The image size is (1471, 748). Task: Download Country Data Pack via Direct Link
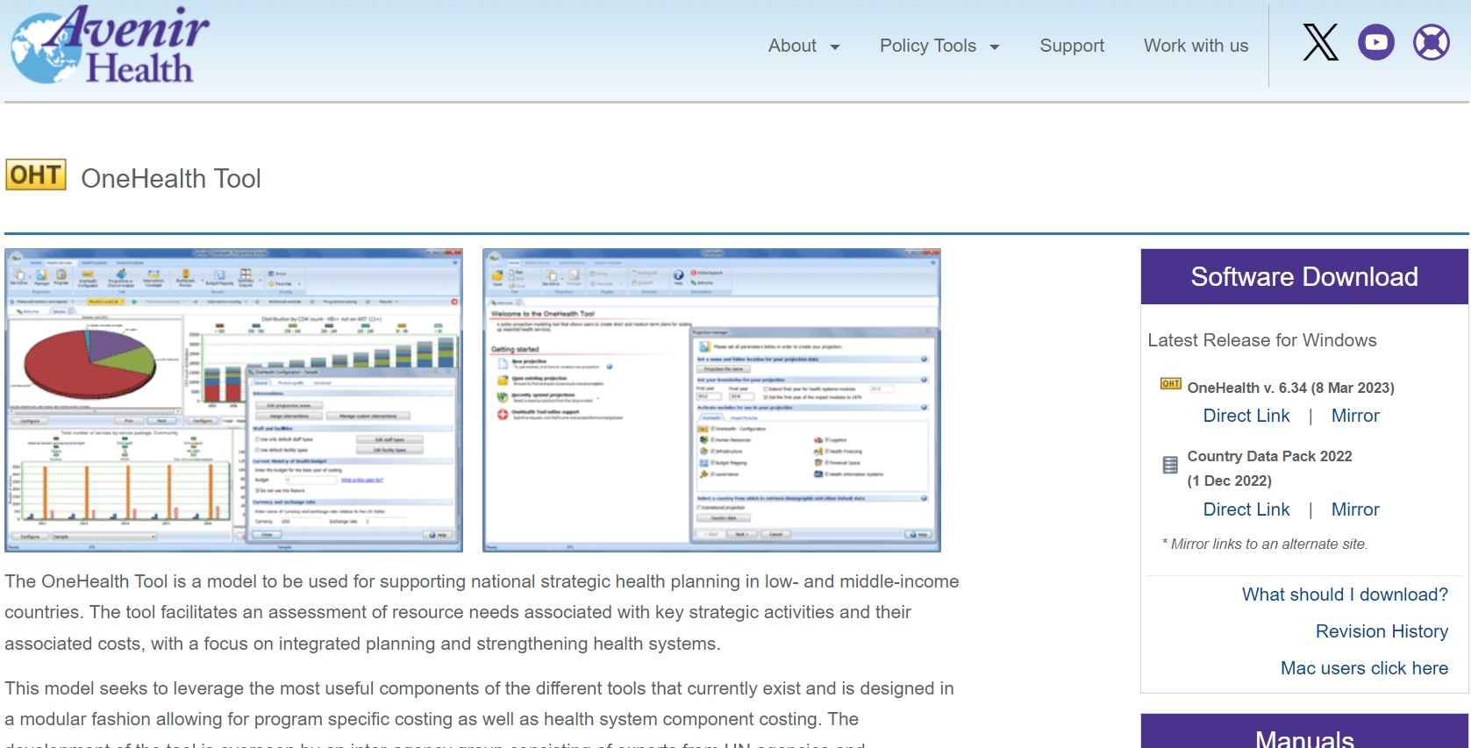coord(1246,509)
